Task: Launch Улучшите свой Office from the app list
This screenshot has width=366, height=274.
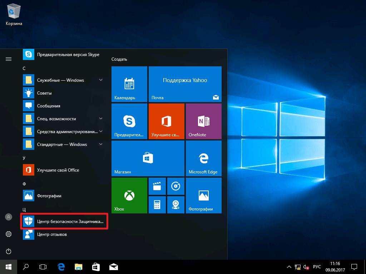Action: tap(64, 170)
